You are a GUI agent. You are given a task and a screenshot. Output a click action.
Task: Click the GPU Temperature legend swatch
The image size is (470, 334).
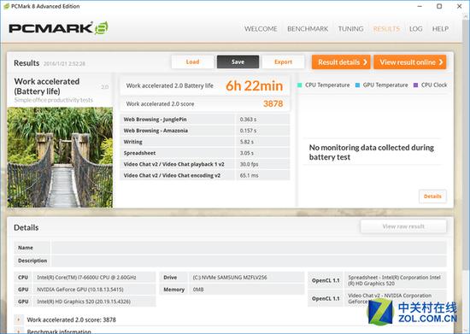click(357, 85)
